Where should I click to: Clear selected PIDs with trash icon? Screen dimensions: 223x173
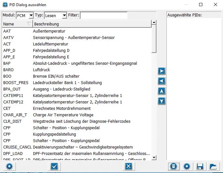174,166
